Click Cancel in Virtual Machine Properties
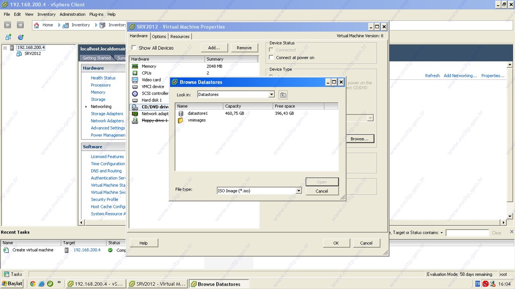This screenshot has height=289, width=515. [366, 243]
